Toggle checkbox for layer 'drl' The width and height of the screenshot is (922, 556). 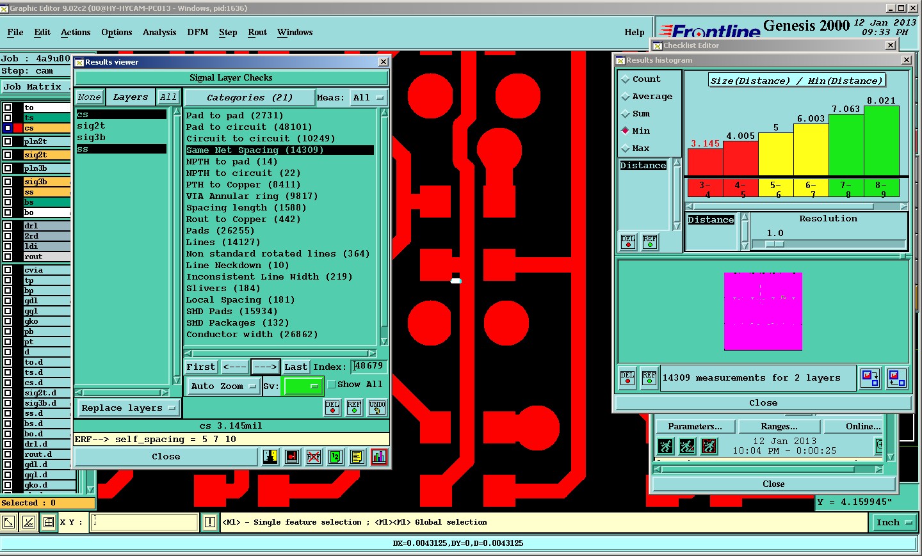pos(8,226)
